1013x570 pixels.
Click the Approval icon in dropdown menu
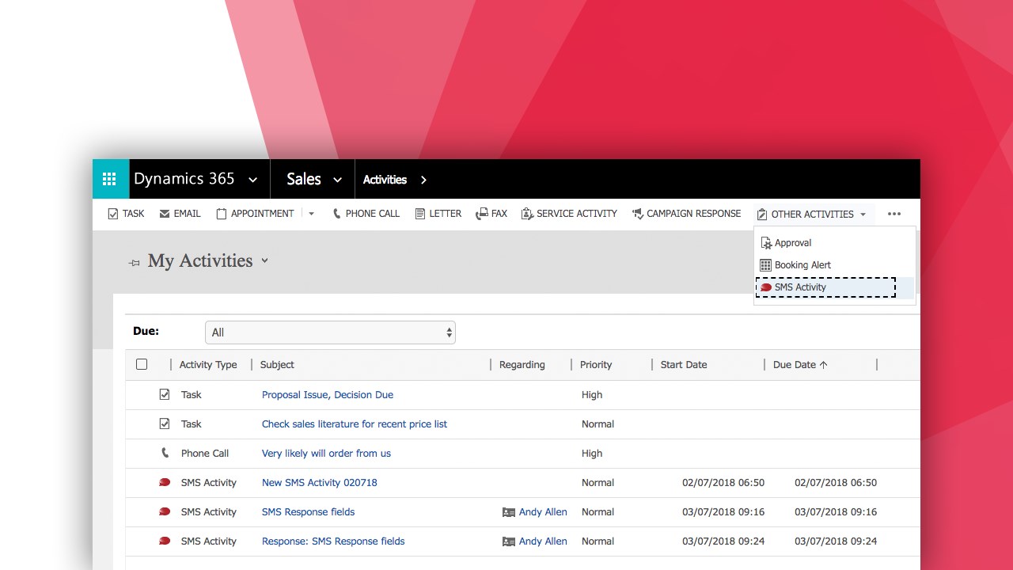(766, 243)
